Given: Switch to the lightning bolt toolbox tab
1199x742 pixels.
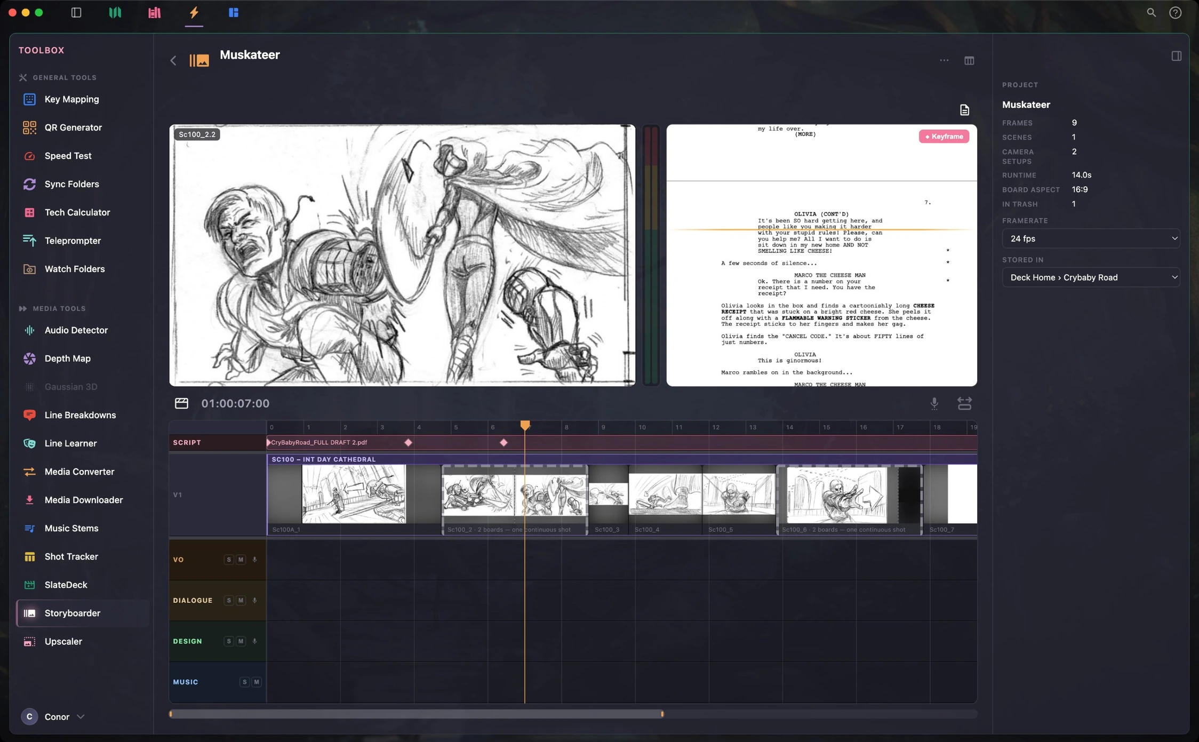Looking at the screenshot, I should pyautogui.click(x=194, y=12).
